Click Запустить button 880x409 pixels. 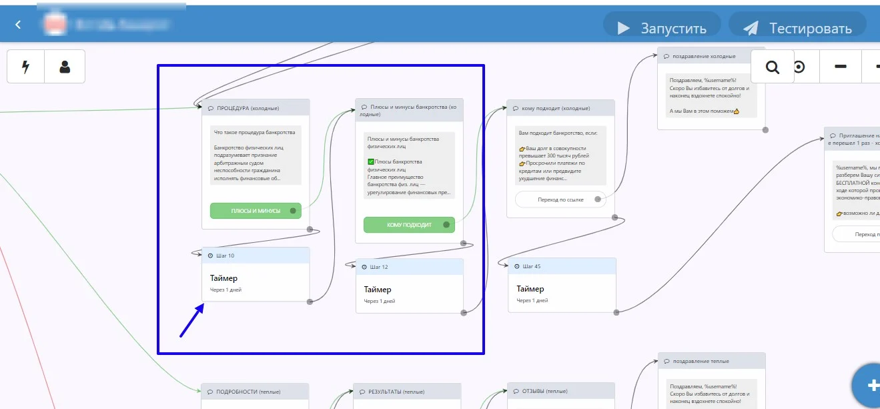pos(662,28)
